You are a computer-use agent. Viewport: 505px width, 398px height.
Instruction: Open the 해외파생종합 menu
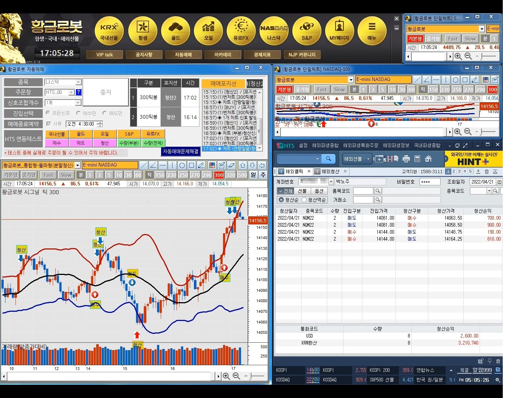click(325, 146)
